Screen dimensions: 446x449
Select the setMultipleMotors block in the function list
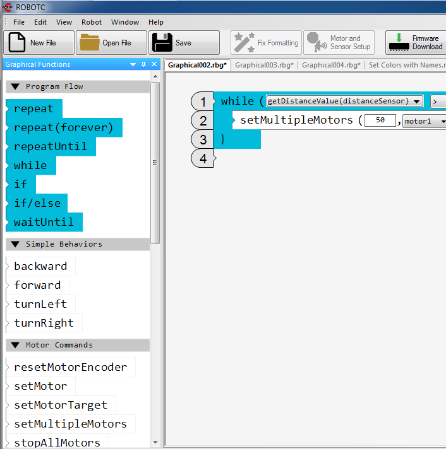point(71,424)
